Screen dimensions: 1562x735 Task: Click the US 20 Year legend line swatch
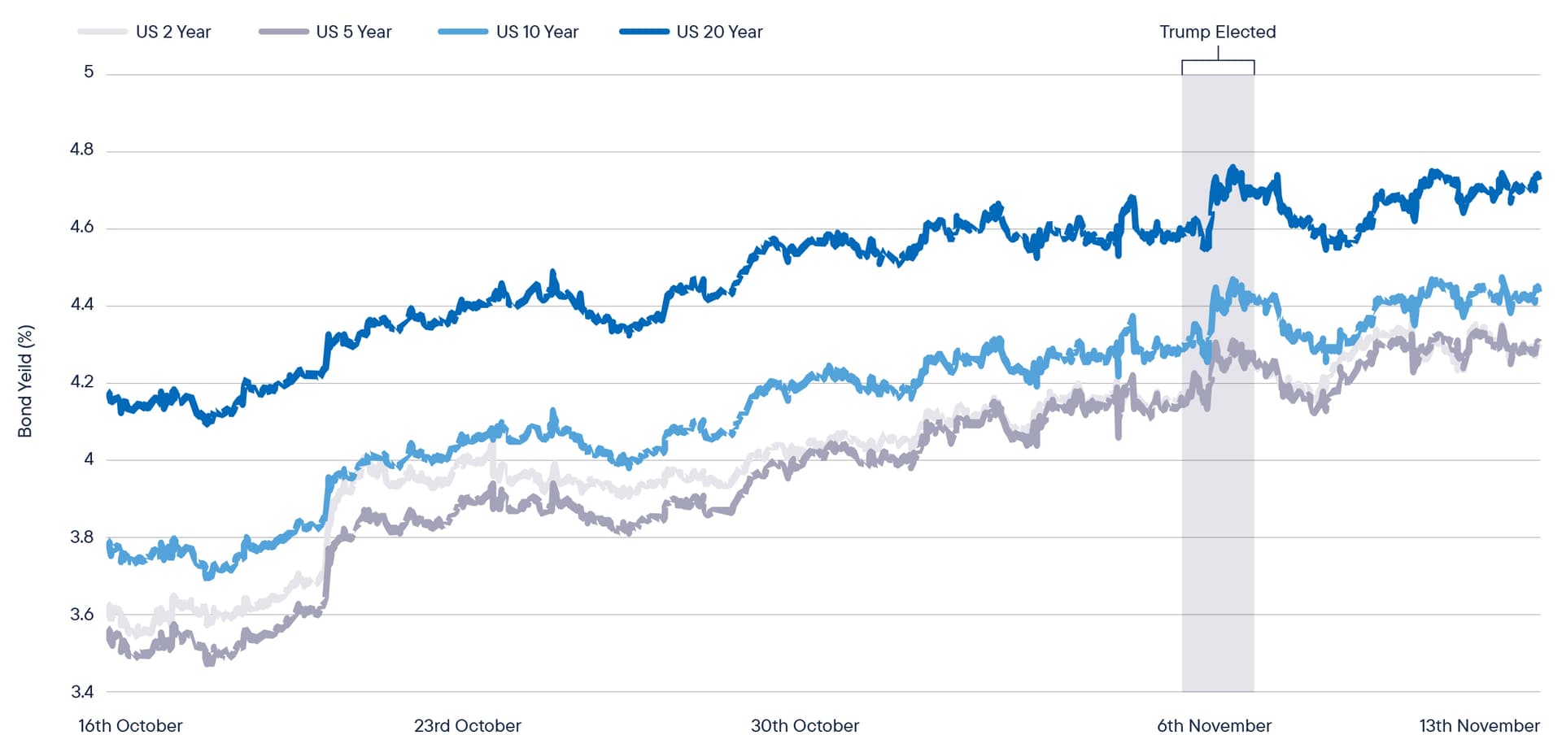[644, 32]
